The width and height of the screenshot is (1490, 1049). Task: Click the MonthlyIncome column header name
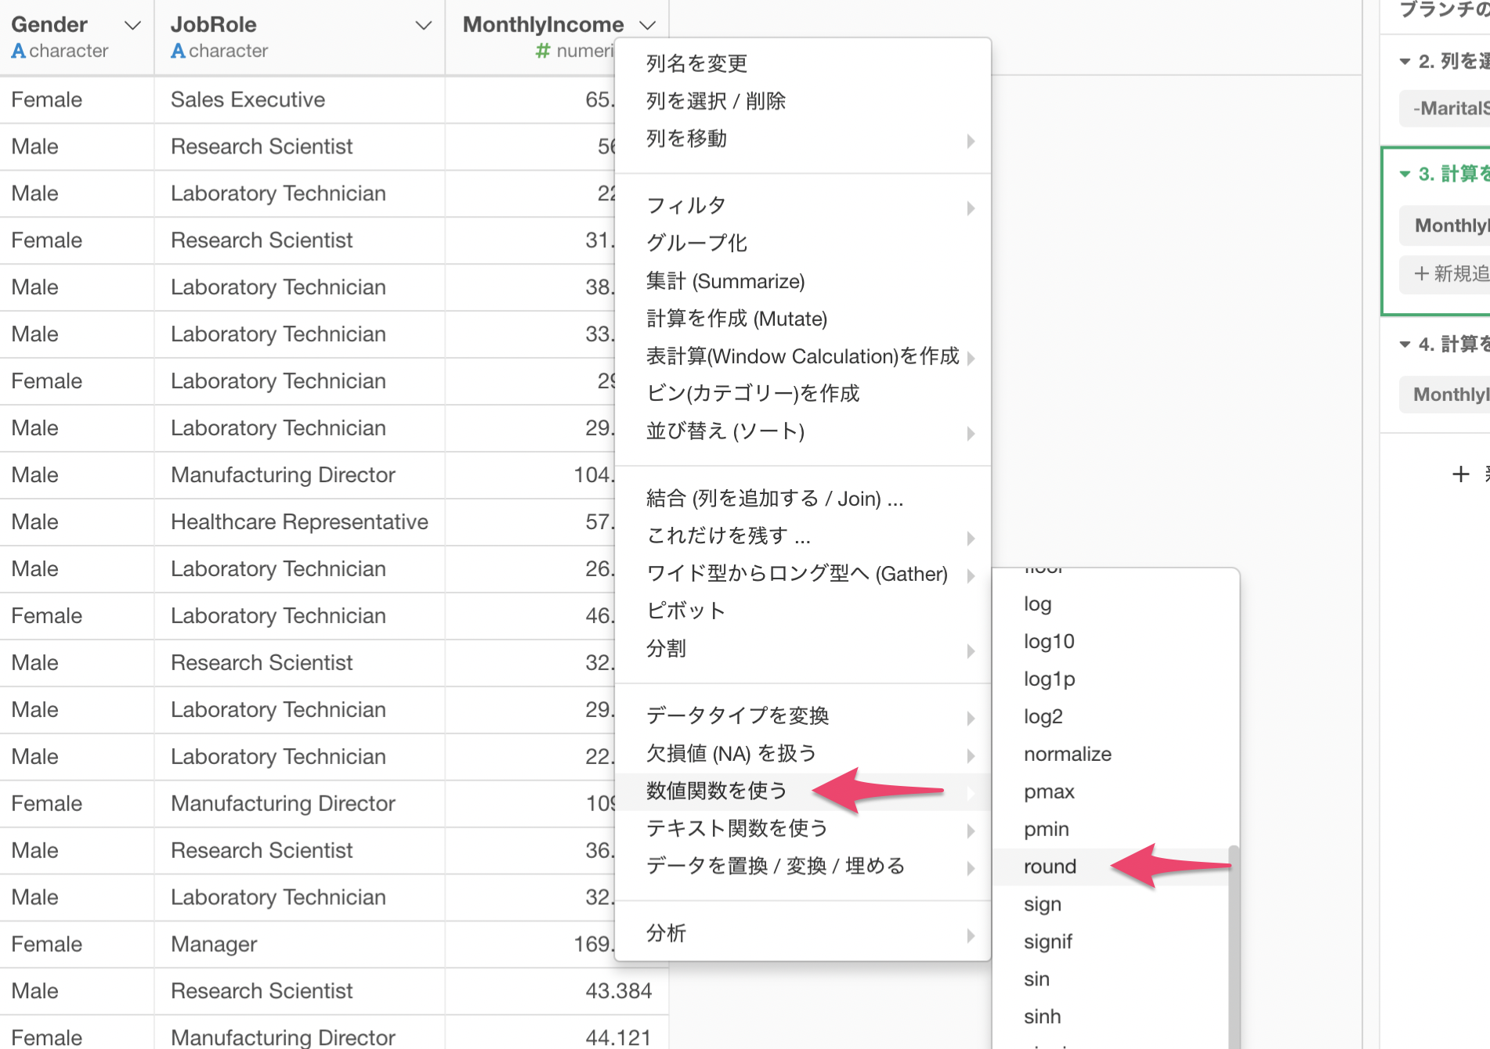click(x=544, y=25)
